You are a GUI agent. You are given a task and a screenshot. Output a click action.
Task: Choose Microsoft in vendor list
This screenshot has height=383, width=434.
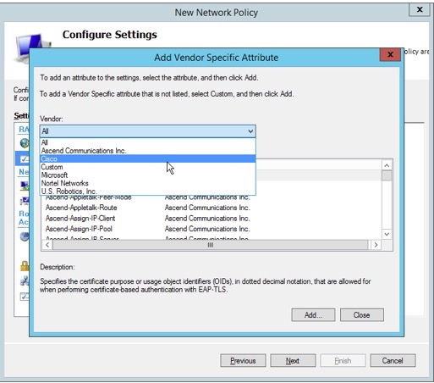click(x=148, y=175)
